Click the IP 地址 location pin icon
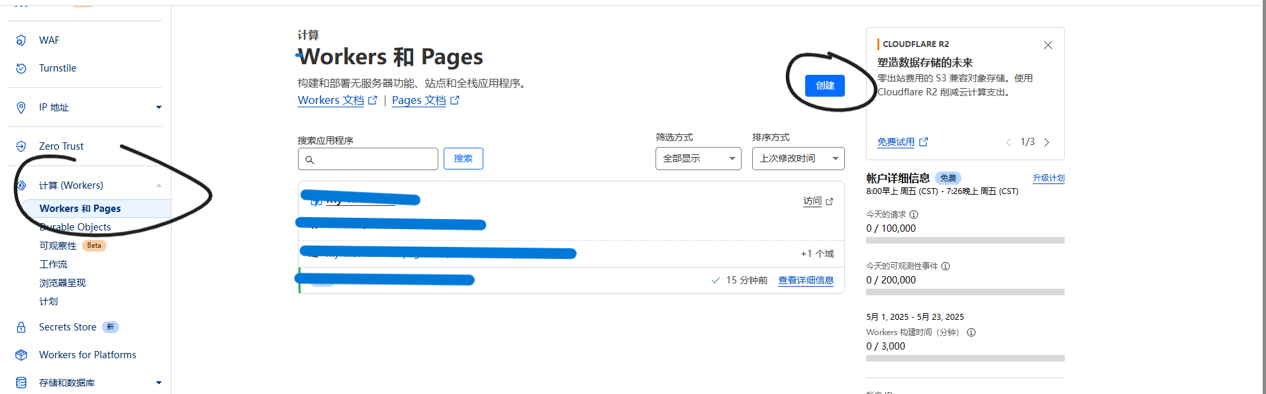The image size is (1266, 394). point(21,107)
